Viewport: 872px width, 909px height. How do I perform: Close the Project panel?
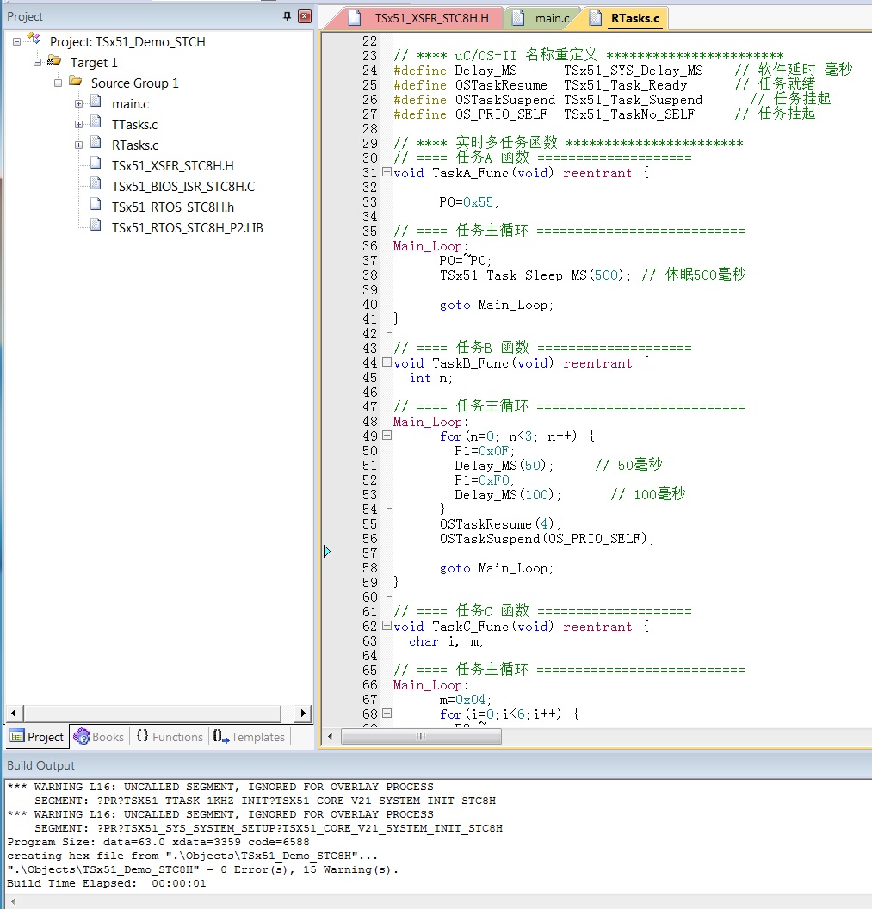click(x=304, y=16)
